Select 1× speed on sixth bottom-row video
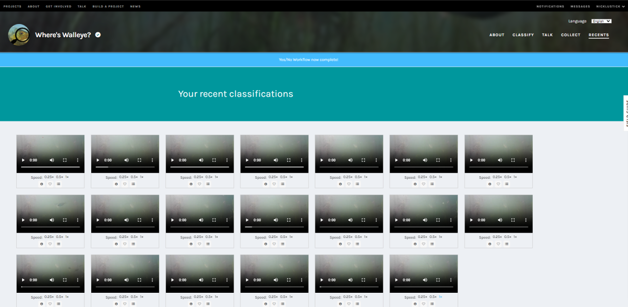The height and width of the screenshot is (307, 628). (440, 297)
